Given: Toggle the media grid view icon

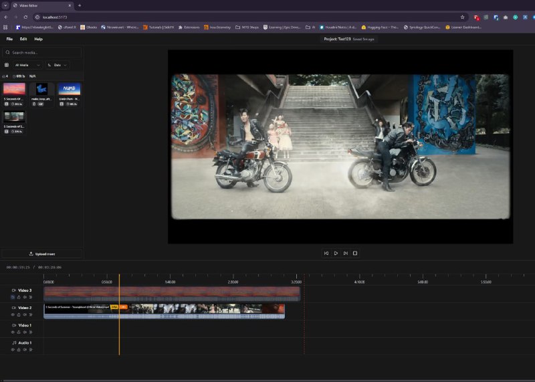Looking at the screenshot, I should [x=7, y=65].
